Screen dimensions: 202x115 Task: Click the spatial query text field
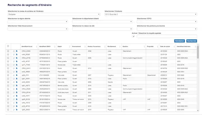166,36
